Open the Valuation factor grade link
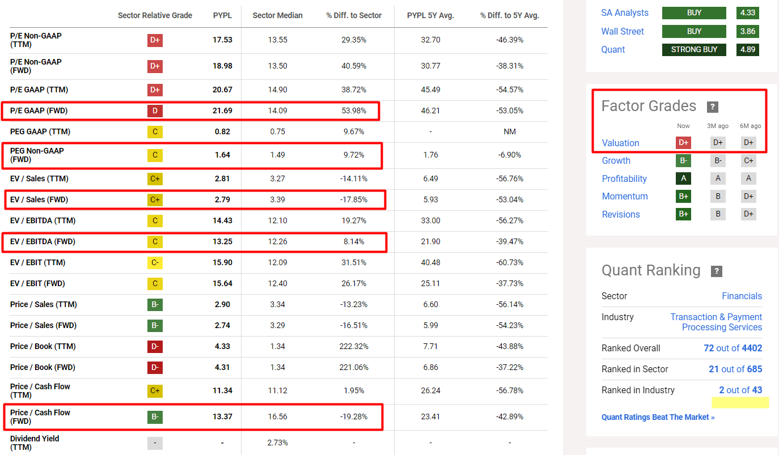 tap(620, 143)
